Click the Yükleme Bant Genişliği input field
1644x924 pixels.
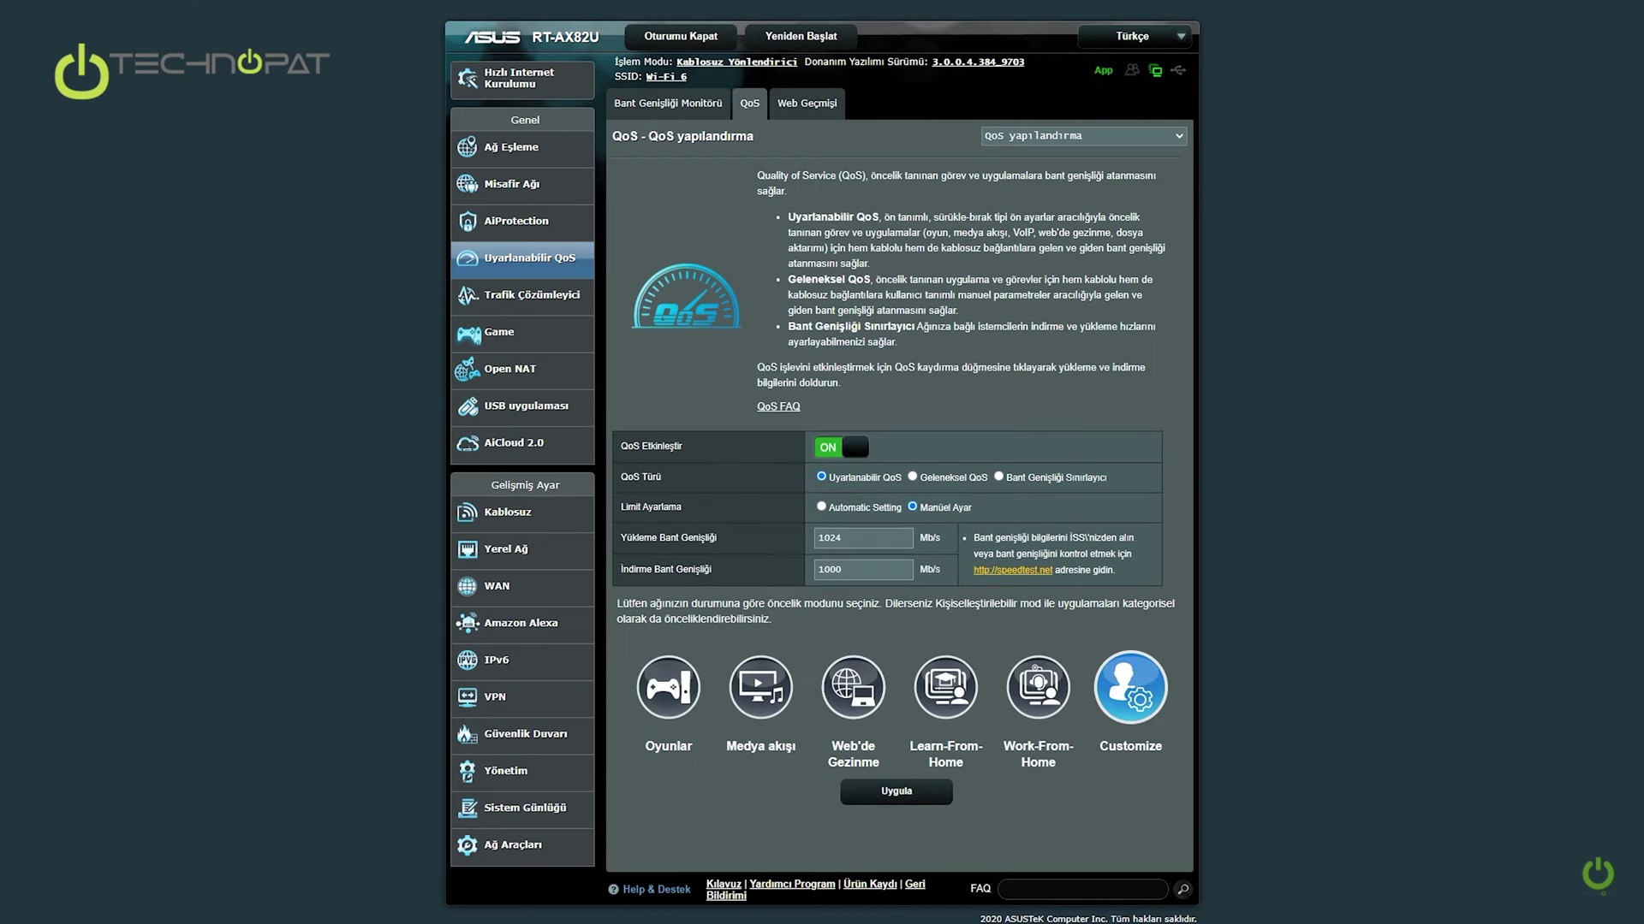(863, 538)
